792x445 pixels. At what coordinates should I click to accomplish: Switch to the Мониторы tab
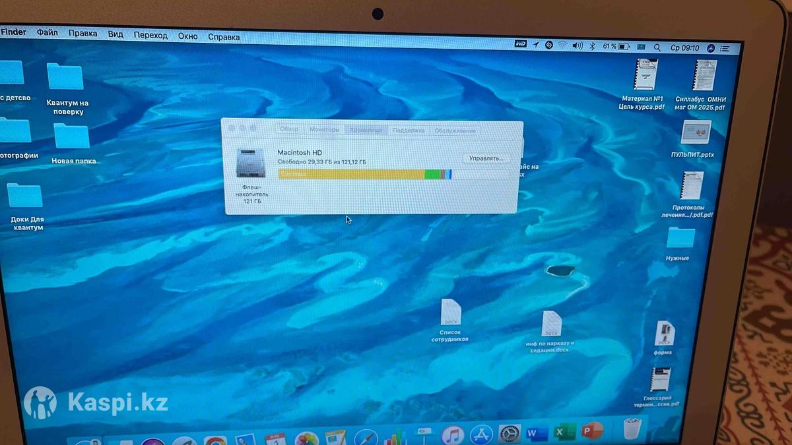323,129
